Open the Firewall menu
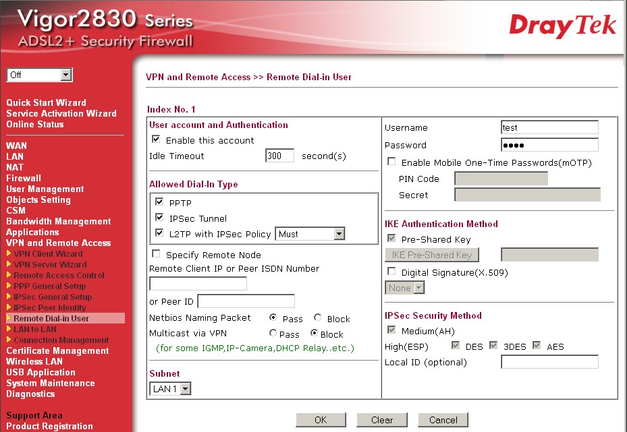The height and width of the screenshot is (432, 627). pyautogui.click(x=24, y=178)
